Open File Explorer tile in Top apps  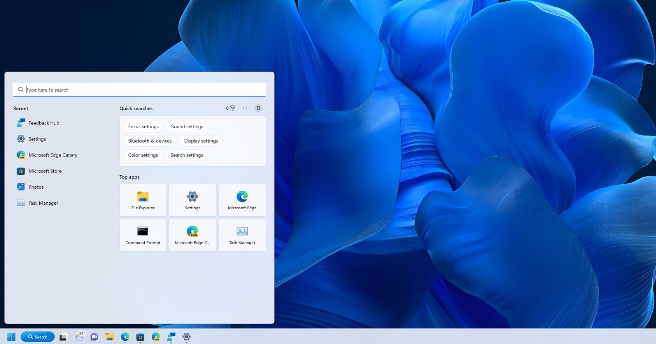(143, 200)
